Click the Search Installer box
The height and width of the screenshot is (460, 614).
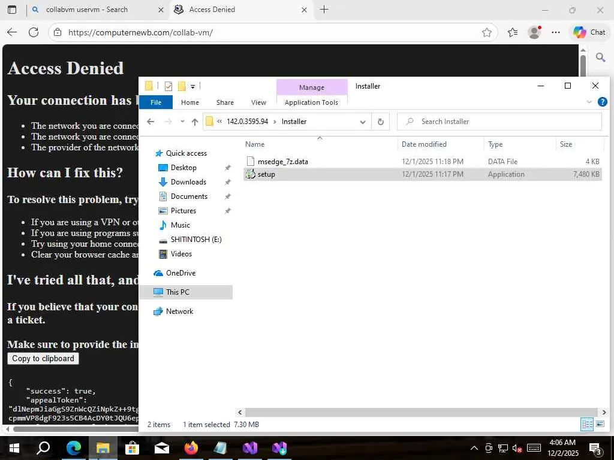499,122
